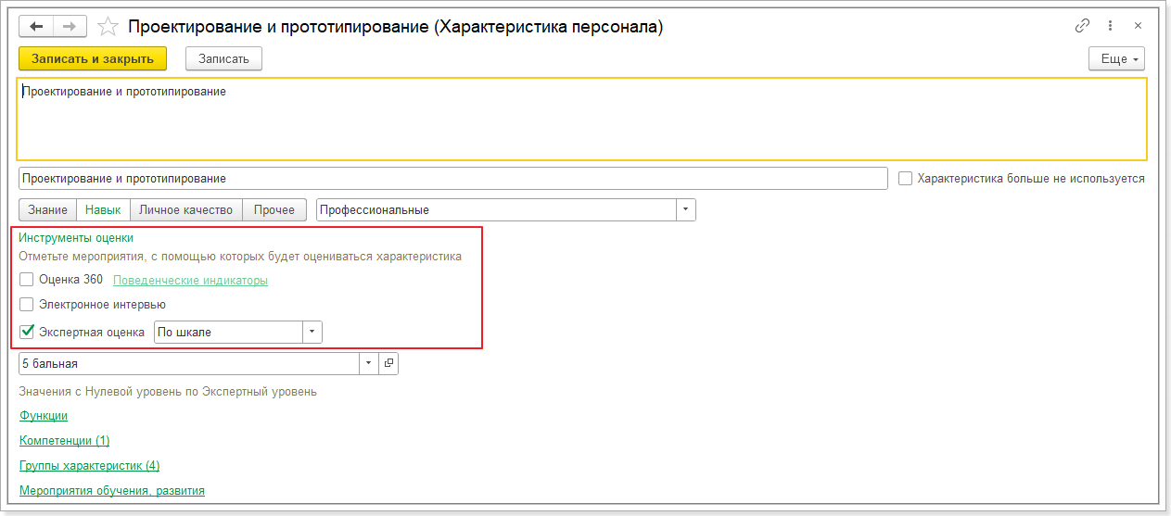Click the По шкале field

point(228,332)
